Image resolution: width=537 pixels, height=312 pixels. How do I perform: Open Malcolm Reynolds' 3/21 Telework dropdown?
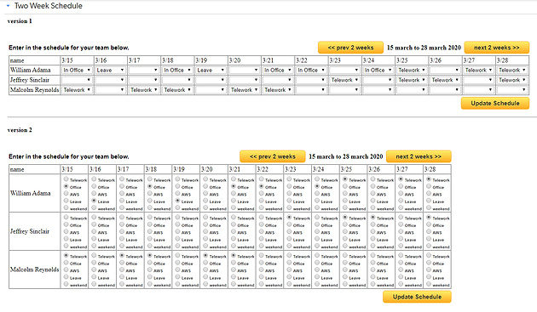tap(277, 90)
